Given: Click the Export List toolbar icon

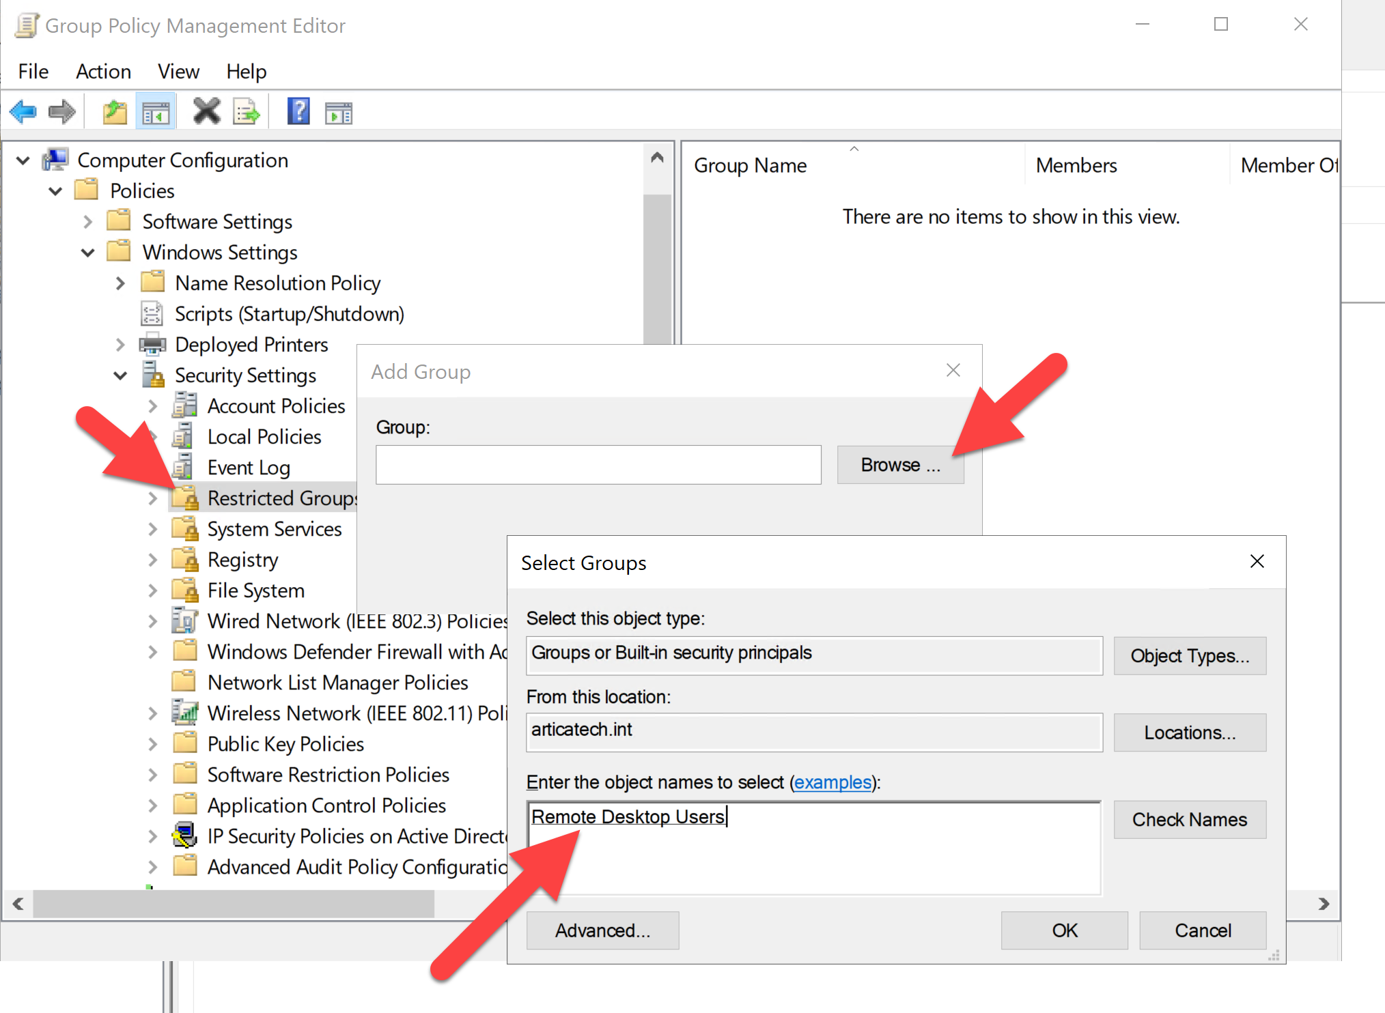Looking at the screenshot, I should (246, 112).
